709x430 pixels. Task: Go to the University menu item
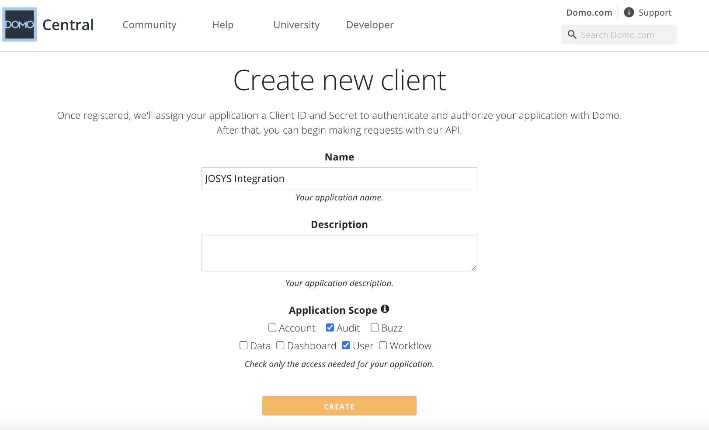(296, 25)
